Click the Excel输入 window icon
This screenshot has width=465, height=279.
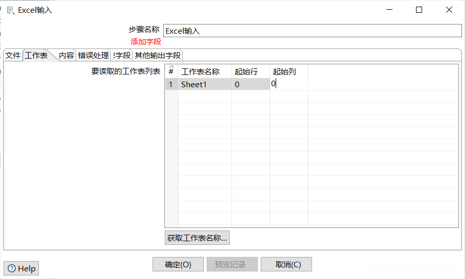(11, 10)
